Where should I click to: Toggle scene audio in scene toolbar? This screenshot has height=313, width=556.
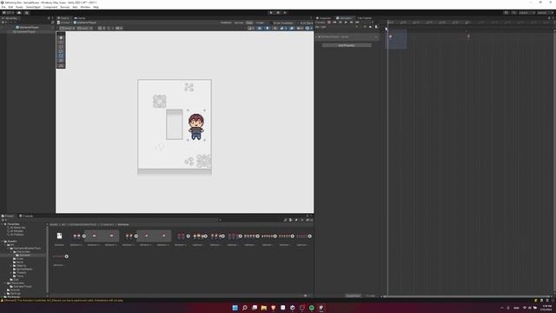[x=275, y=29]
